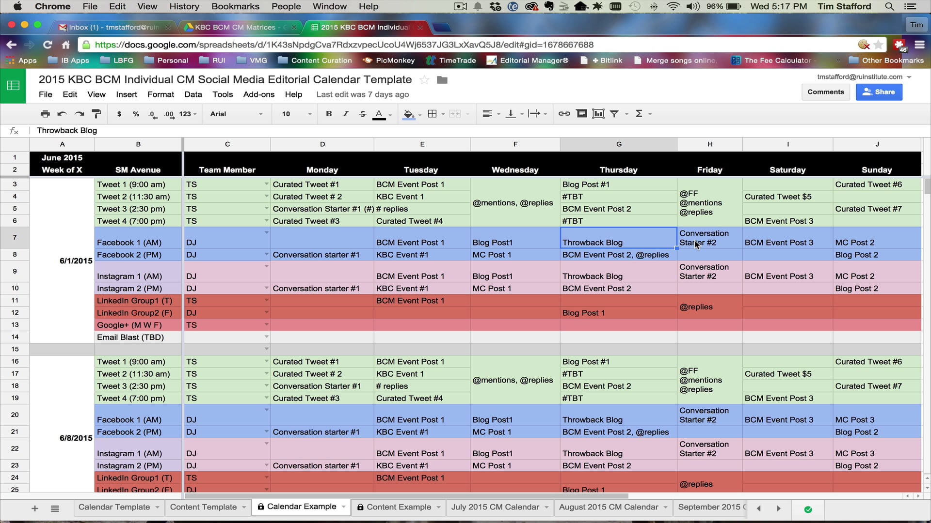Open the Add-ons menu
The image size is (931, 523).
[x=258, y=94]
